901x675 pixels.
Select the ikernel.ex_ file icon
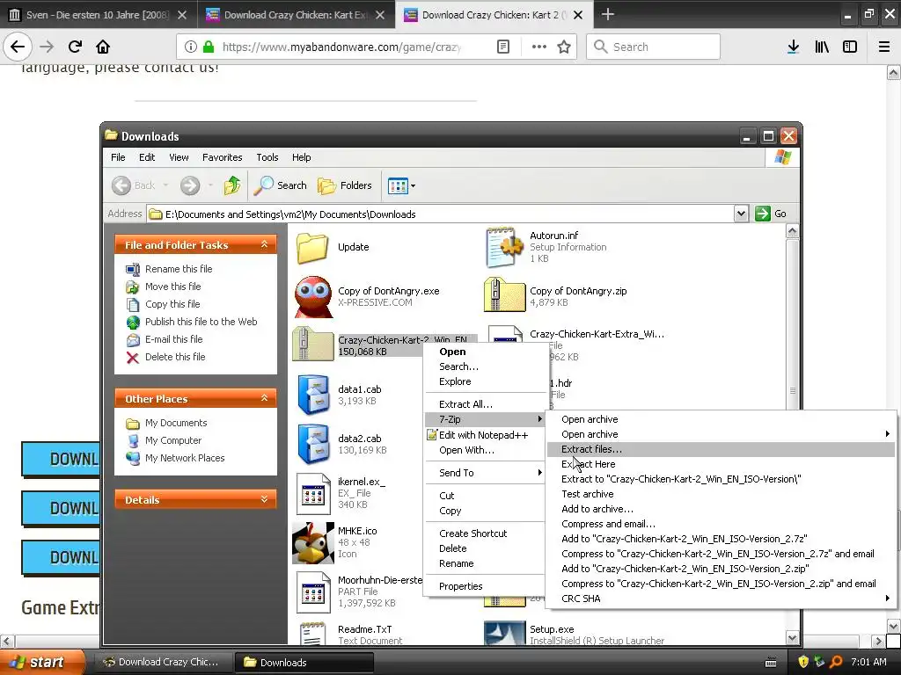[314, 494]
